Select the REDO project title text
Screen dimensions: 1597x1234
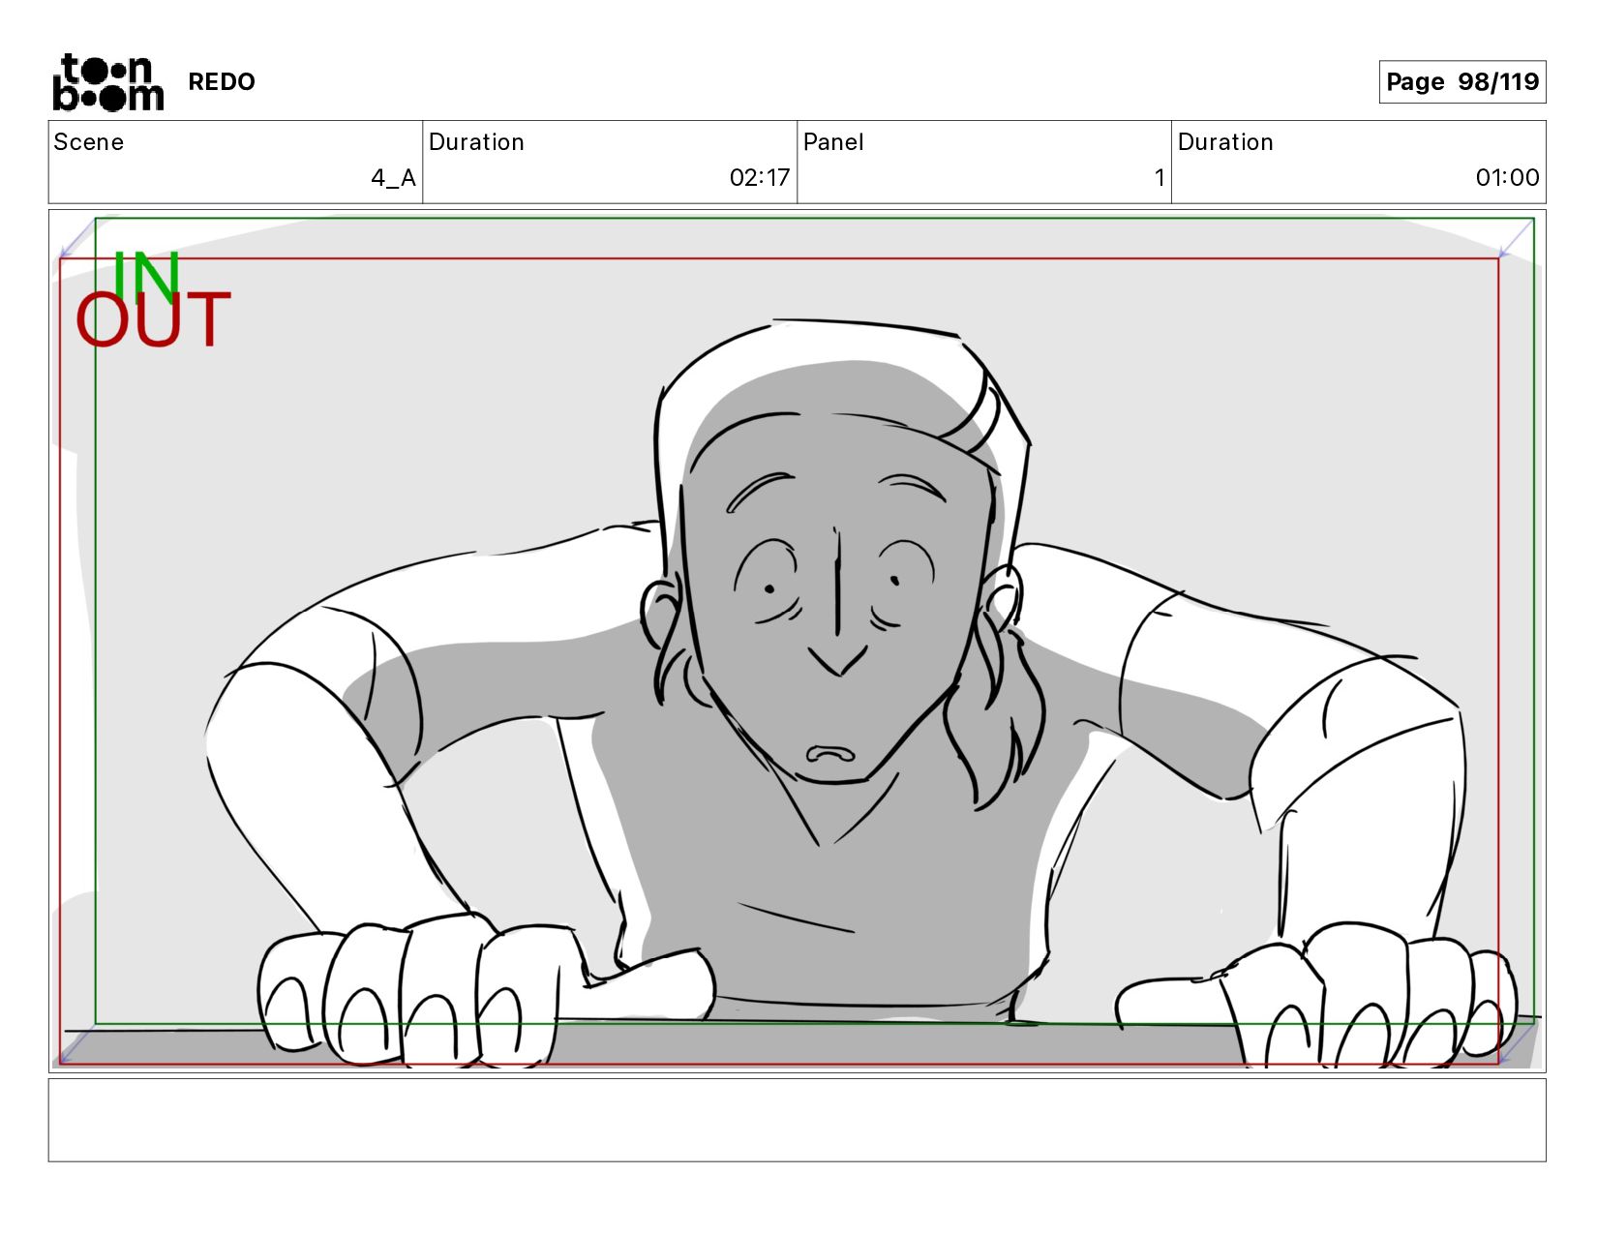coord(222,82)
